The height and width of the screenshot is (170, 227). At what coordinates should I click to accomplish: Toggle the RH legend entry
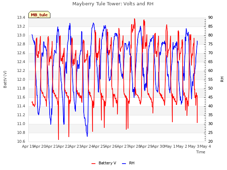pyautogui.click(x=128, y=163)
